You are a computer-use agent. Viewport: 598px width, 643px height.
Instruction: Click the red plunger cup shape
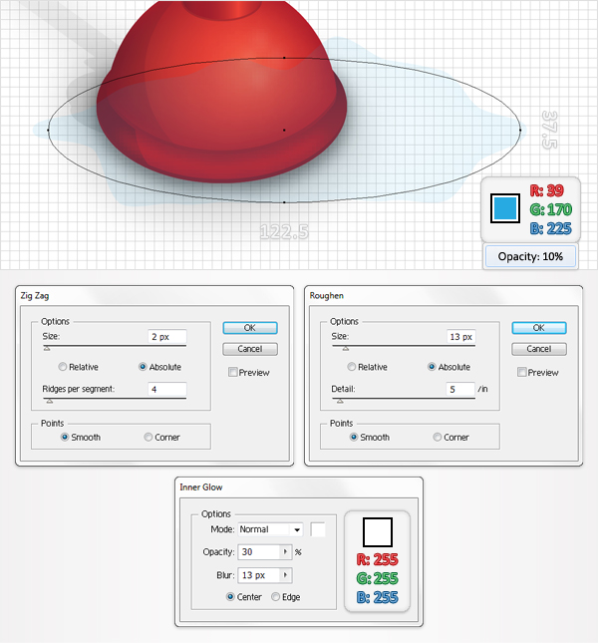(221, 95)
